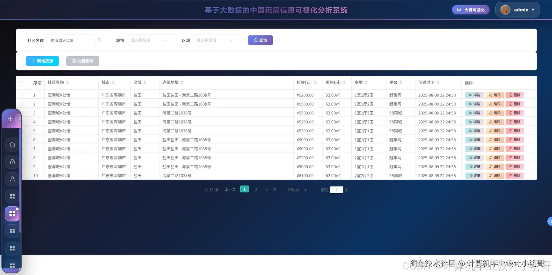
Task: Sort the table by 平台 column
Action: point(401,82)
